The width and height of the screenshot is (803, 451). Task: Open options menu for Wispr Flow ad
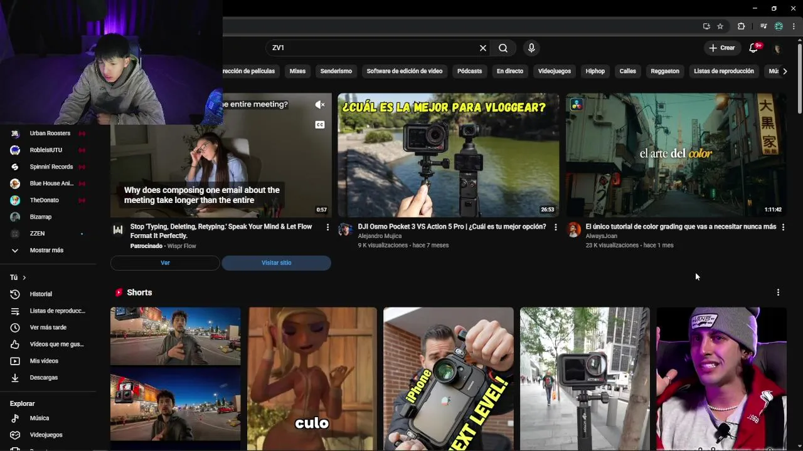click(327, 227)
